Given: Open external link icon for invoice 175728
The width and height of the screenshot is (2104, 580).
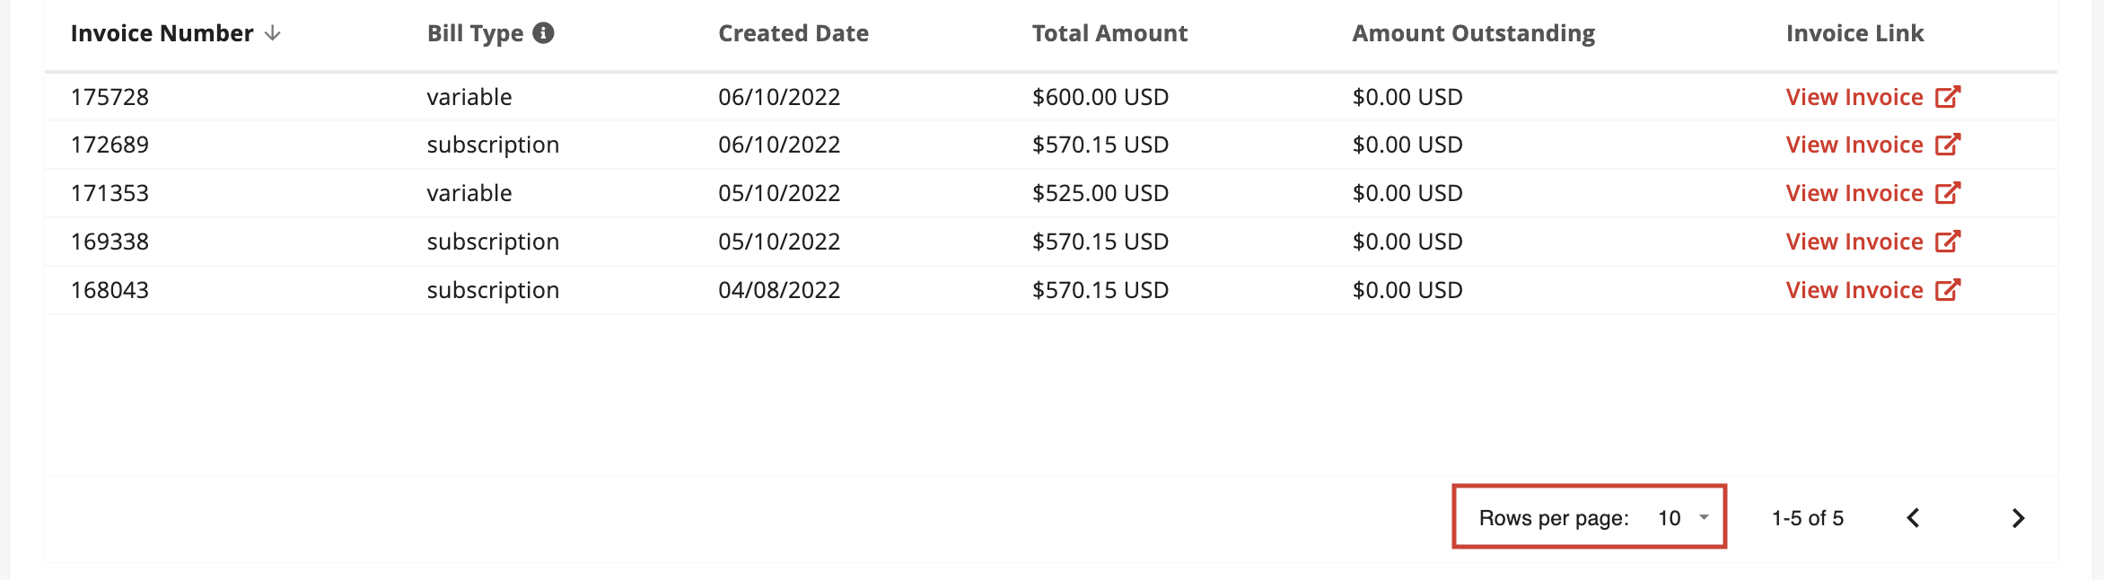Looking at the screenshot, I should 1948,96.
